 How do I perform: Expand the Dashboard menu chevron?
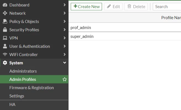pos(65,5)
